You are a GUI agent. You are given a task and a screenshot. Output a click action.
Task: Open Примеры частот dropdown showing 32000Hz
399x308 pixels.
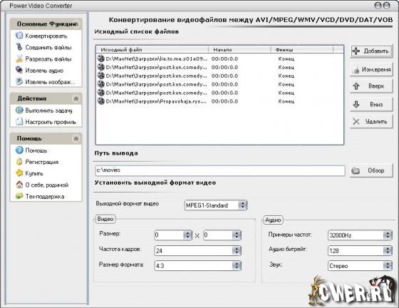pyautogui.click(x=388, y=235)
